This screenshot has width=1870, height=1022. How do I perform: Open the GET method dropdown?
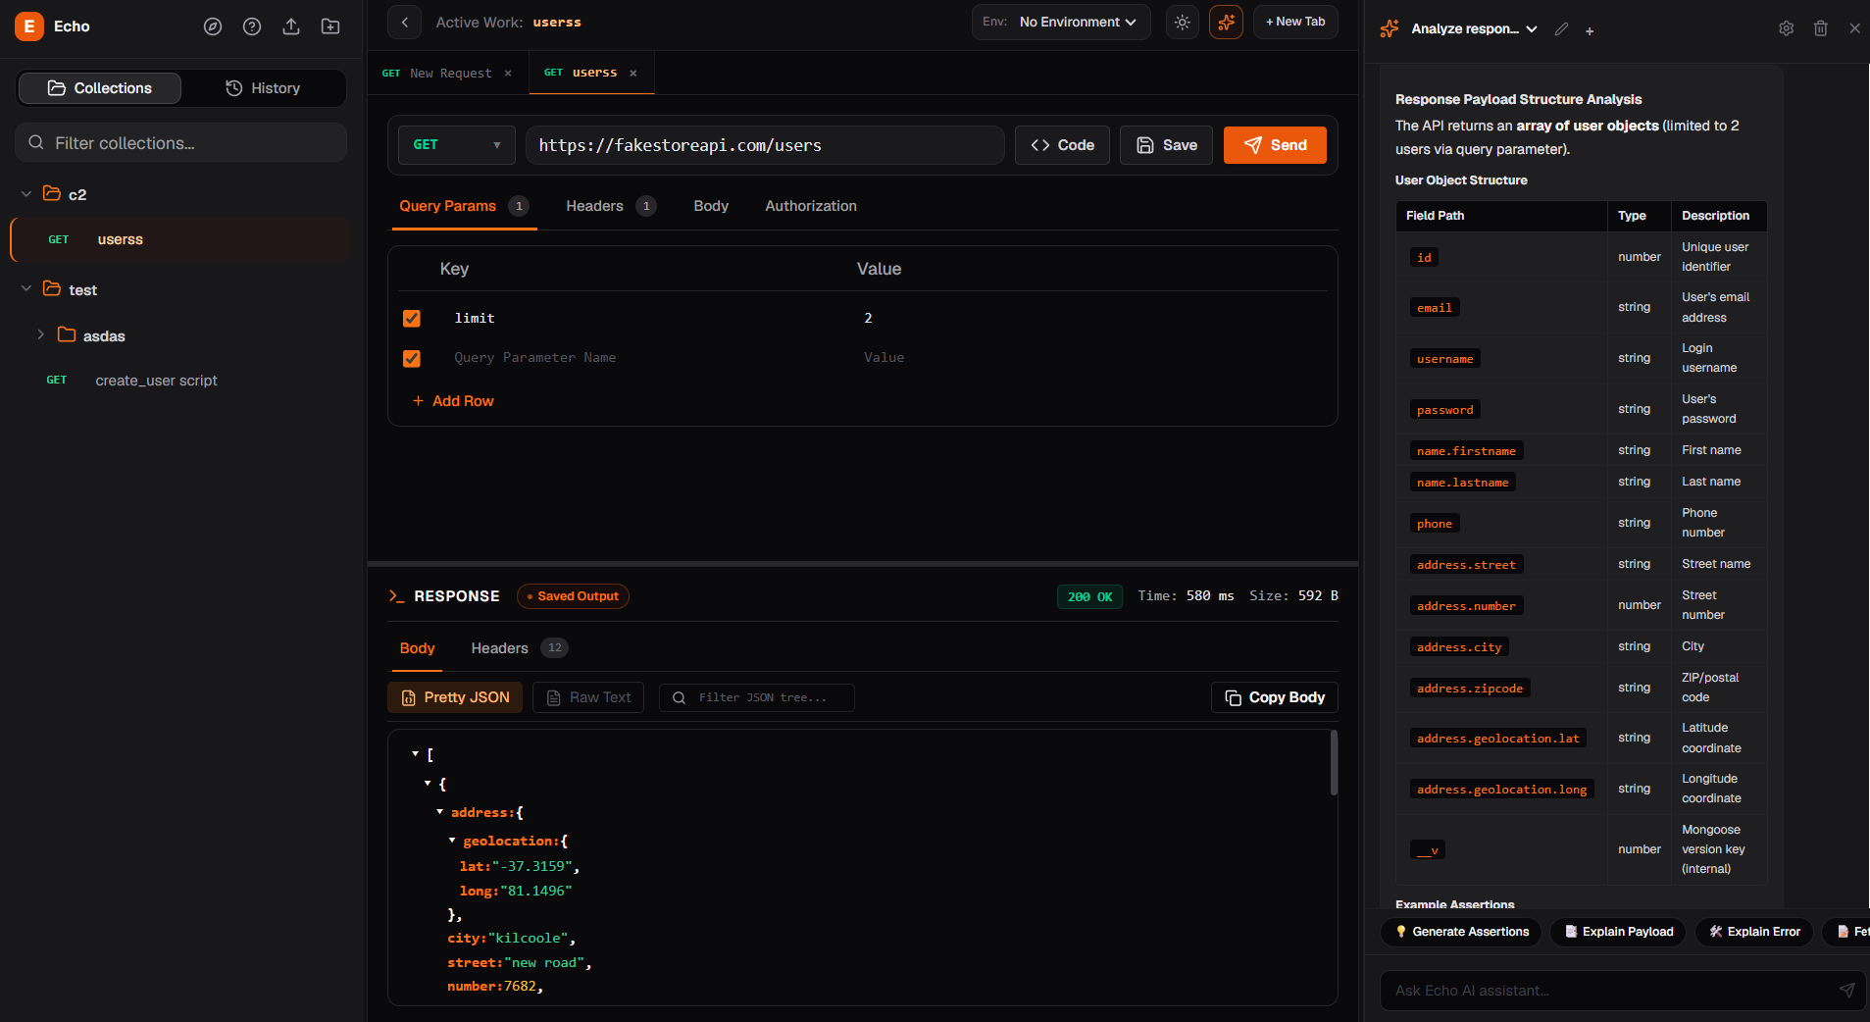click(x=456, y=145)
